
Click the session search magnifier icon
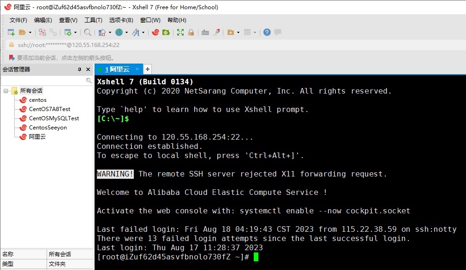point(89,81)
